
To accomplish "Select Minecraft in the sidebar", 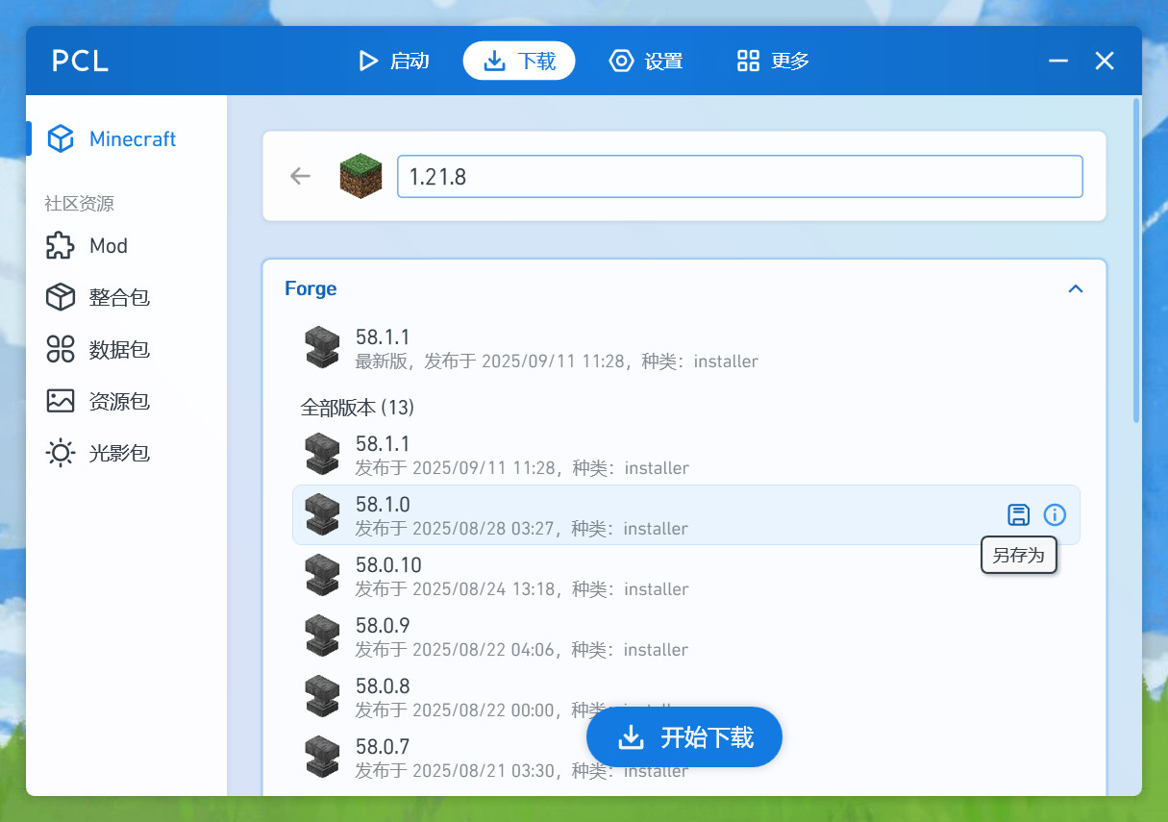I will (126, 139).
